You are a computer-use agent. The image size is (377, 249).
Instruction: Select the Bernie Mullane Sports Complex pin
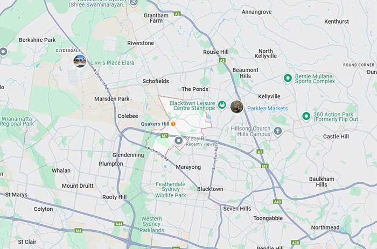pyautogui.click(x=288, y=78)
